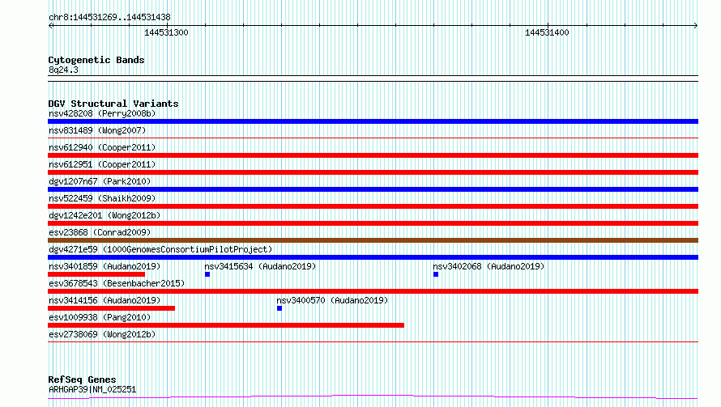Image resolution: width=721 pixels, height=407 pixels.
Task: Open the nsv3401859 (Audano2019) label
Action: (105, 266)
